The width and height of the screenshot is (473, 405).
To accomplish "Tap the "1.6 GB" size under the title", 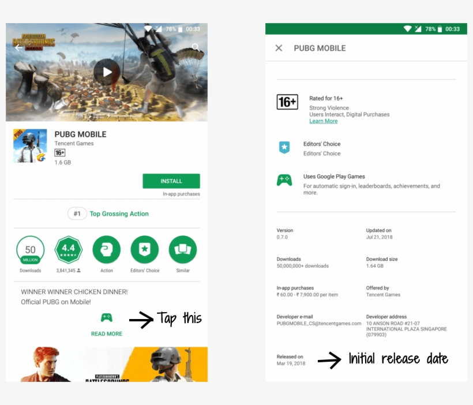I will [63, 162].
